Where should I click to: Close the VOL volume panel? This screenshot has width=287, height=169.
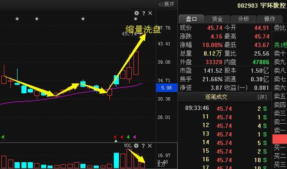150,146
